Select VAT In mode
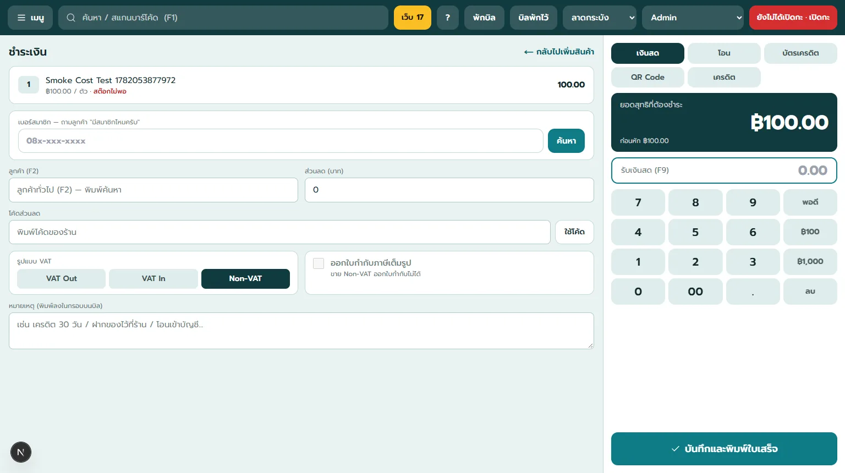The image size is (845, 473). (x=153, y=279)
